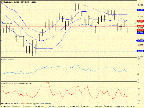Screen dimensions: 144x108
Task: Click the 5 Jan 2012 date label
Action: tap(28, 107)
